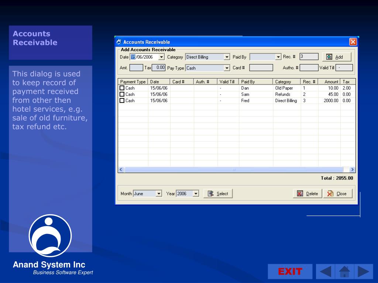378x283 pixels.
Task: Click the Accounts Receivable title bar icon
Action: point(119,42)
